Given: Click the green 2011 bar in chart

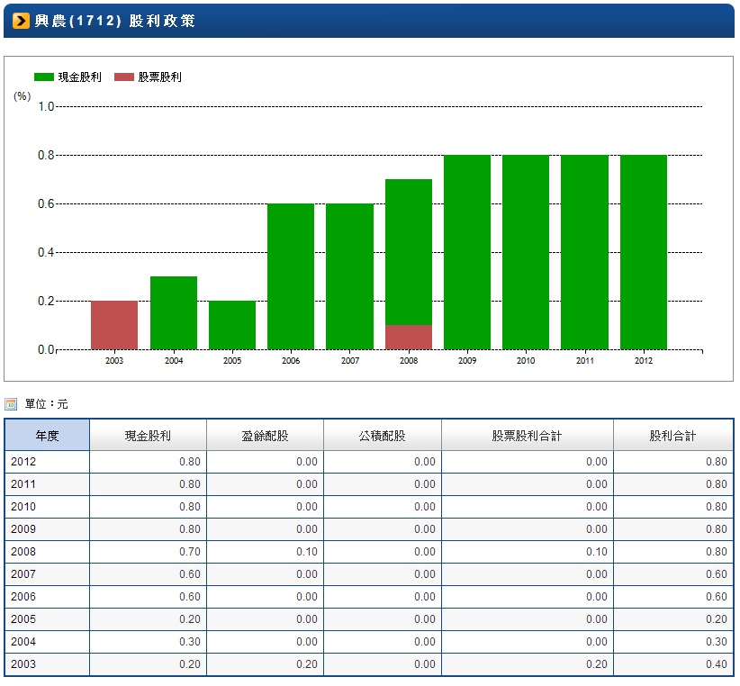Looking at the screenshot, I should [585, 252].
